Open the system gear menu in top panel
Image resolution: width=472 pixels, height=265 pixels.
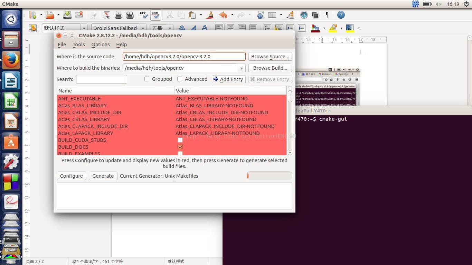[466, 4]
